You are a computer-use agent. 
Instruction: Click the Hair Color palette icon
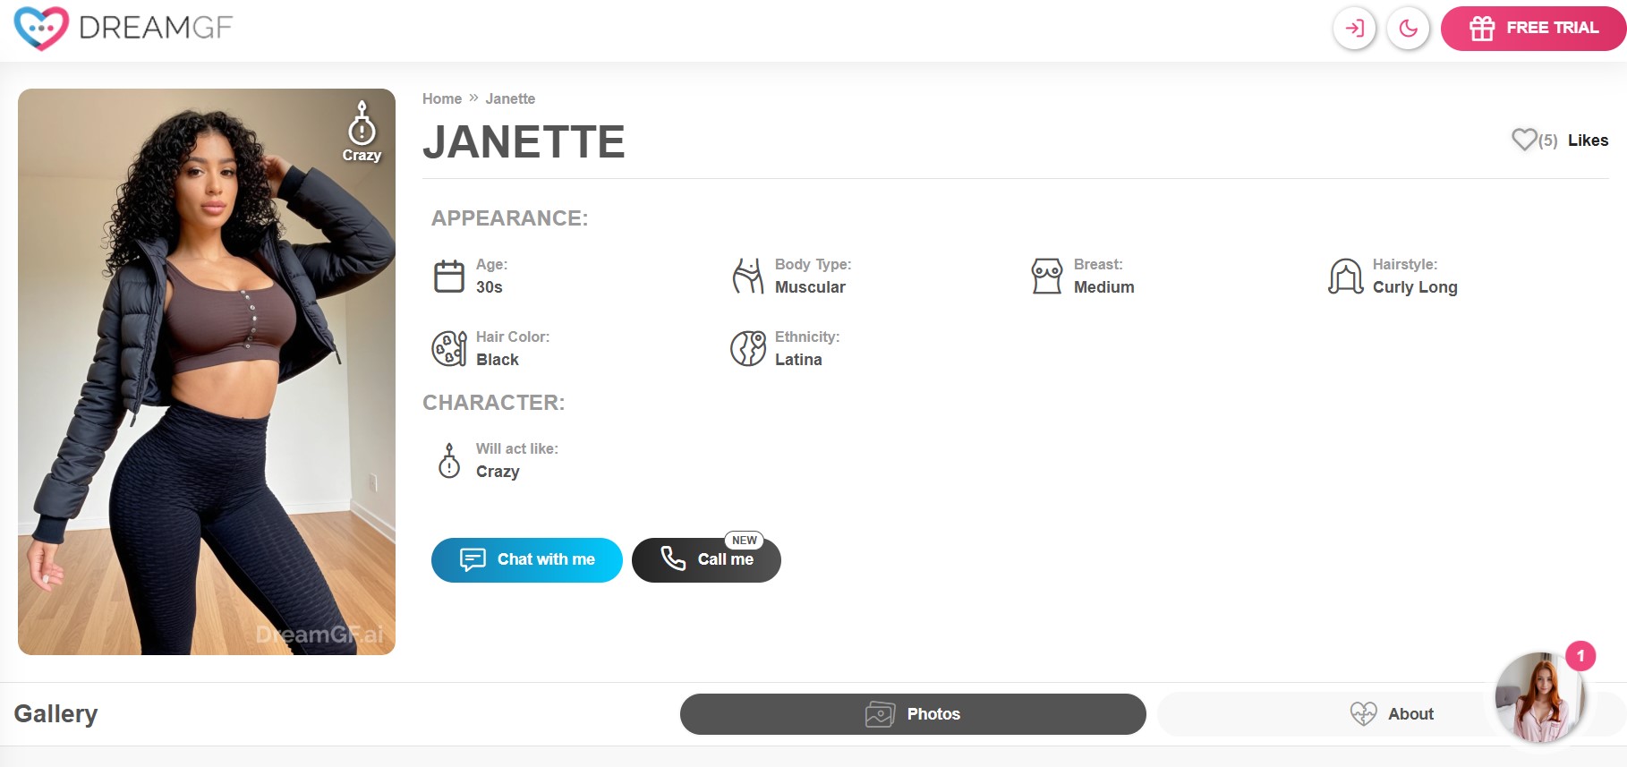449,348
